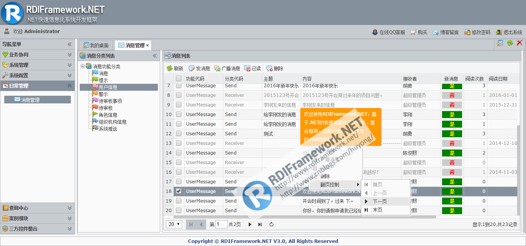Viewport: 526px width, 246px height.
Task: Check the checkbox for row 12
Action: point(179,133)
